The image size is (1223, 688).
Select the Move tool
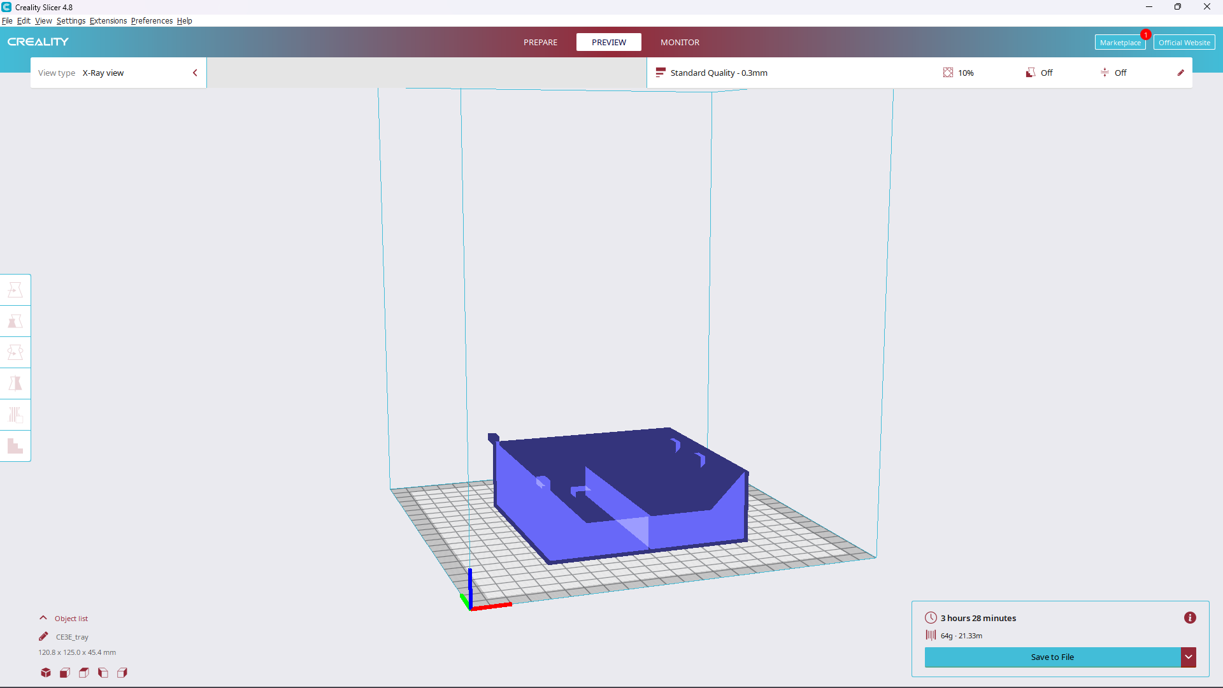pos(15,290)
